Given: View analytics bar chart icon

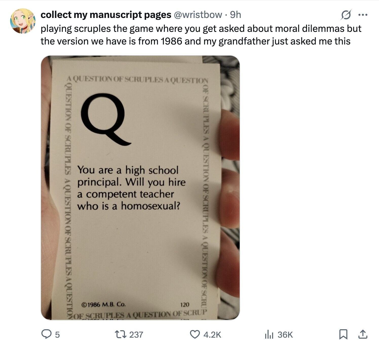Looking at the screenshot, I should 269,335.
